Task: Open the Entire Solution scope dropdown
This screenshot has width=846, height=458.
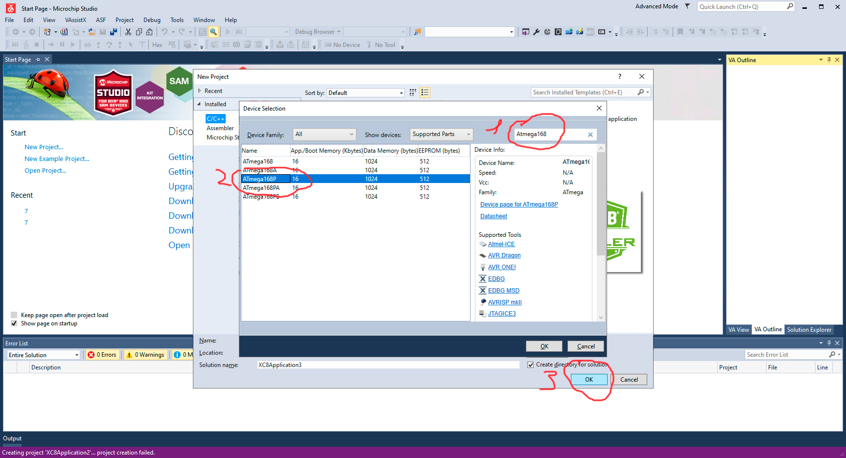Action: [44, 355]
